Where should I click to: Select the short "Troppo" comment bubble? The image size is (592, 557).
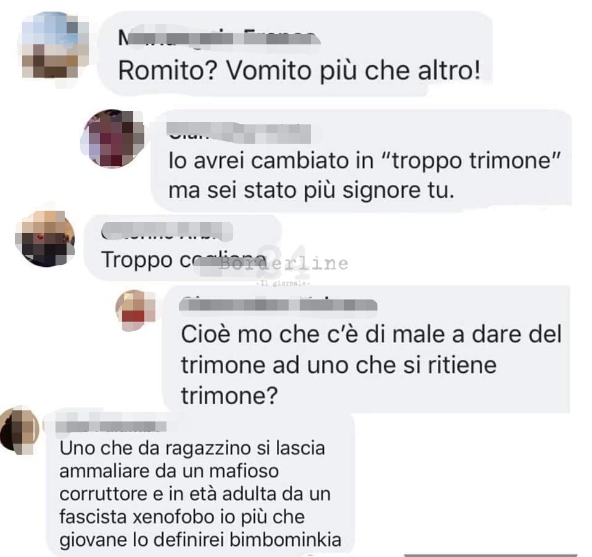tap(183, 248)
